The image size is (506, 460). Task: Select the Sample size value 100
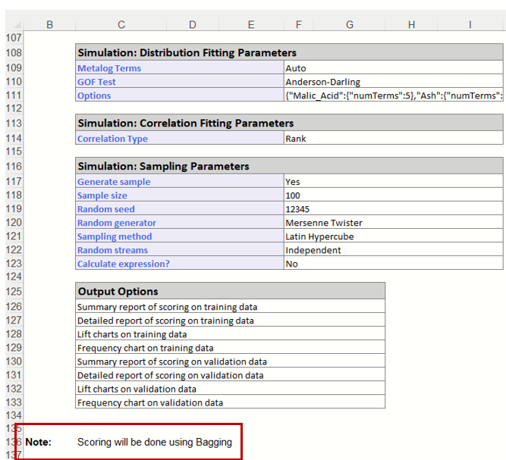293,196
